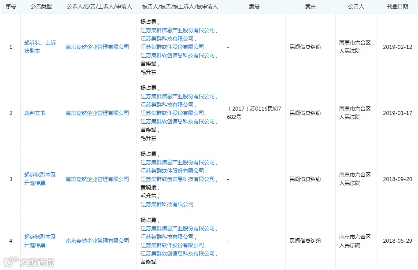The image size is (418, 270).
Task: Select the 公告人 column header
Action: (356, 7)
